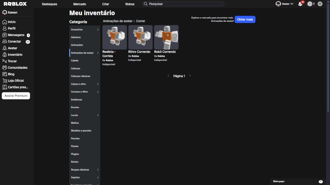Open the Rthro Correndo thumbnail

[x=140, y=37]
